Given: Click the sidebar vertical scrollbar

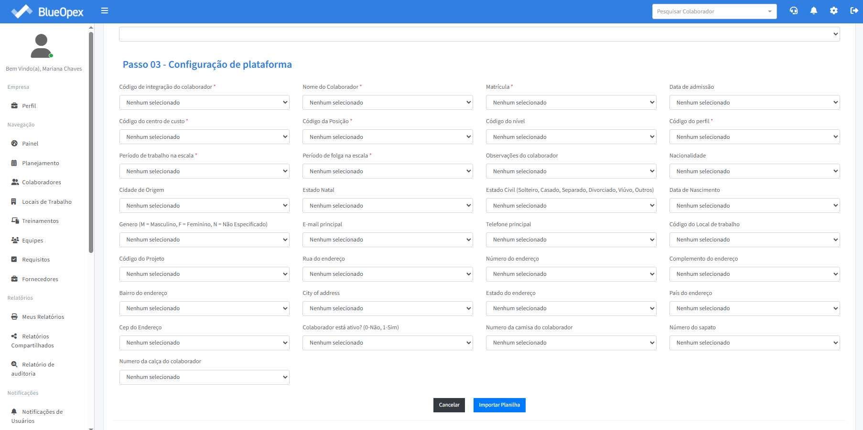Looking at the screenshot, I should click(91, 142).
